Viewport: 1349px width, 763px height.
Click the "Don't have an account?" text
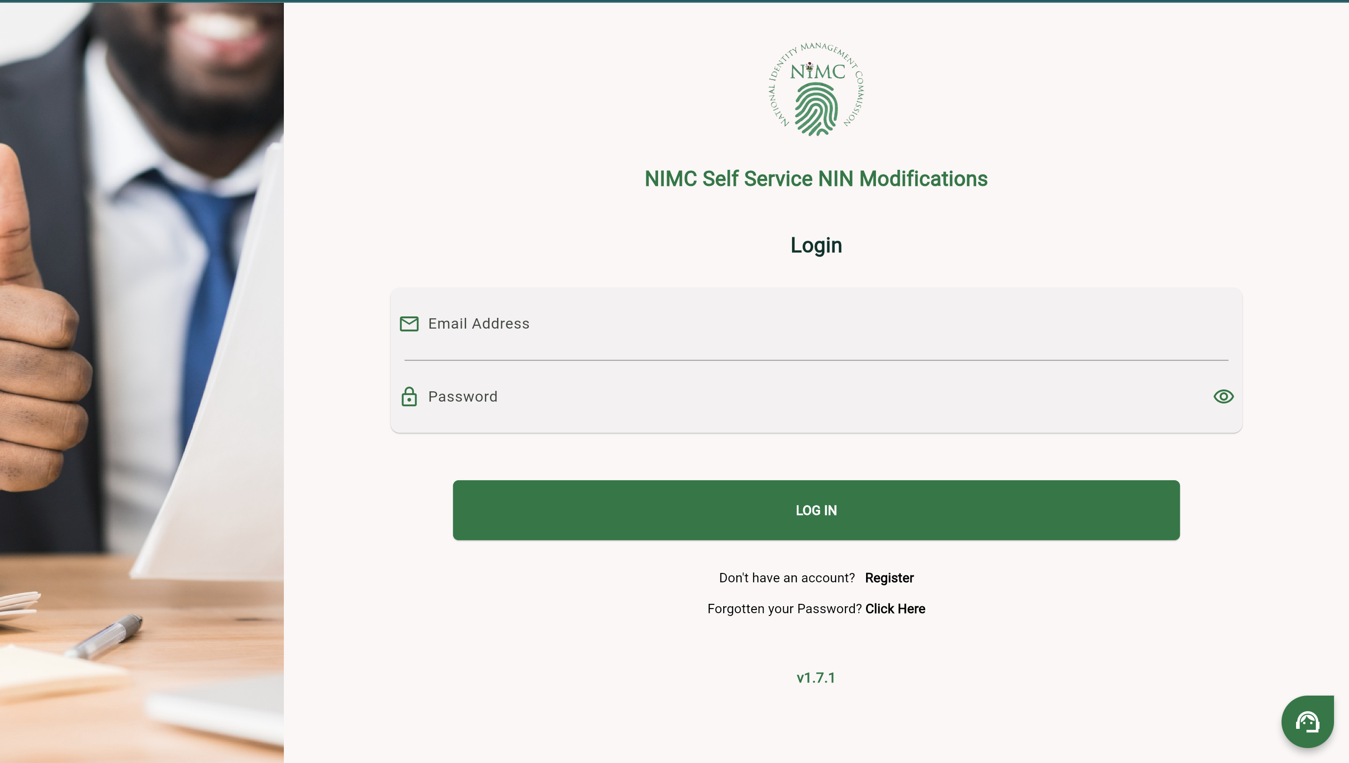pyautogui.click(x=787, y=578)
